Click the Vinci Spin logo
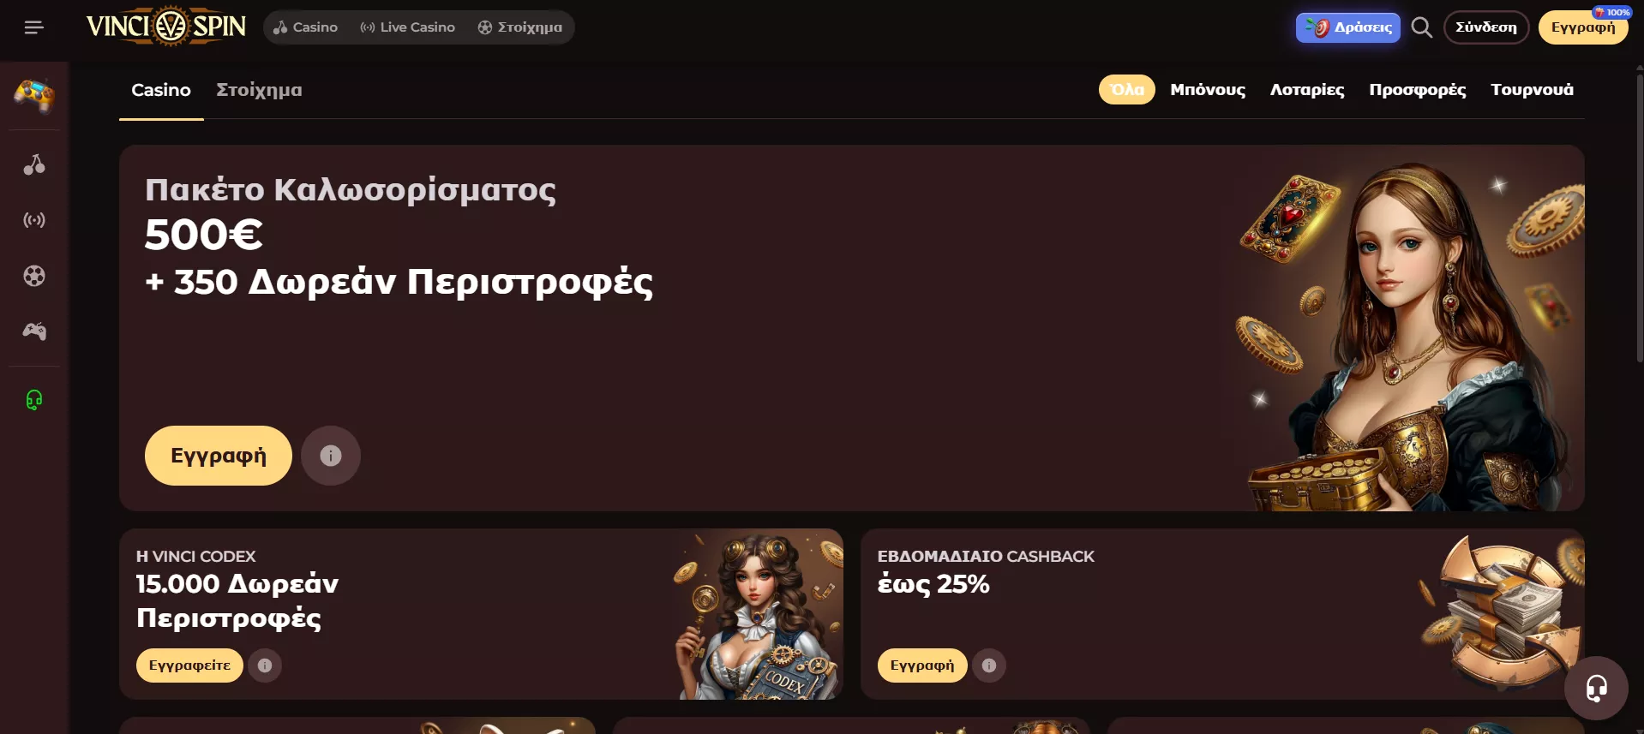 pos(166,27)
